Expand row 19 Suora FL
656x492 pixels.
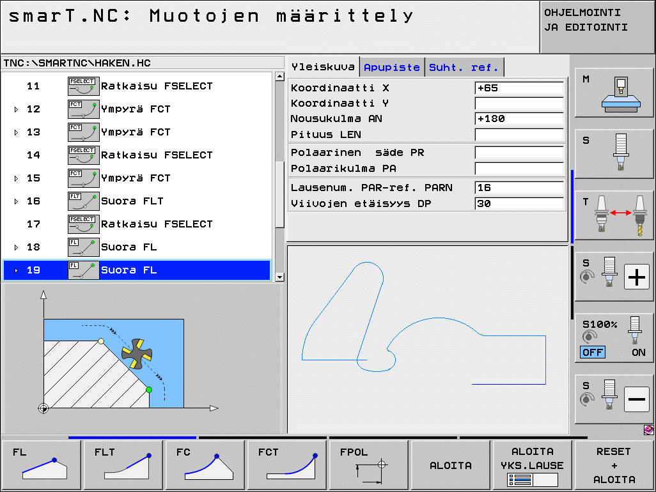click(x=16, y=270)
